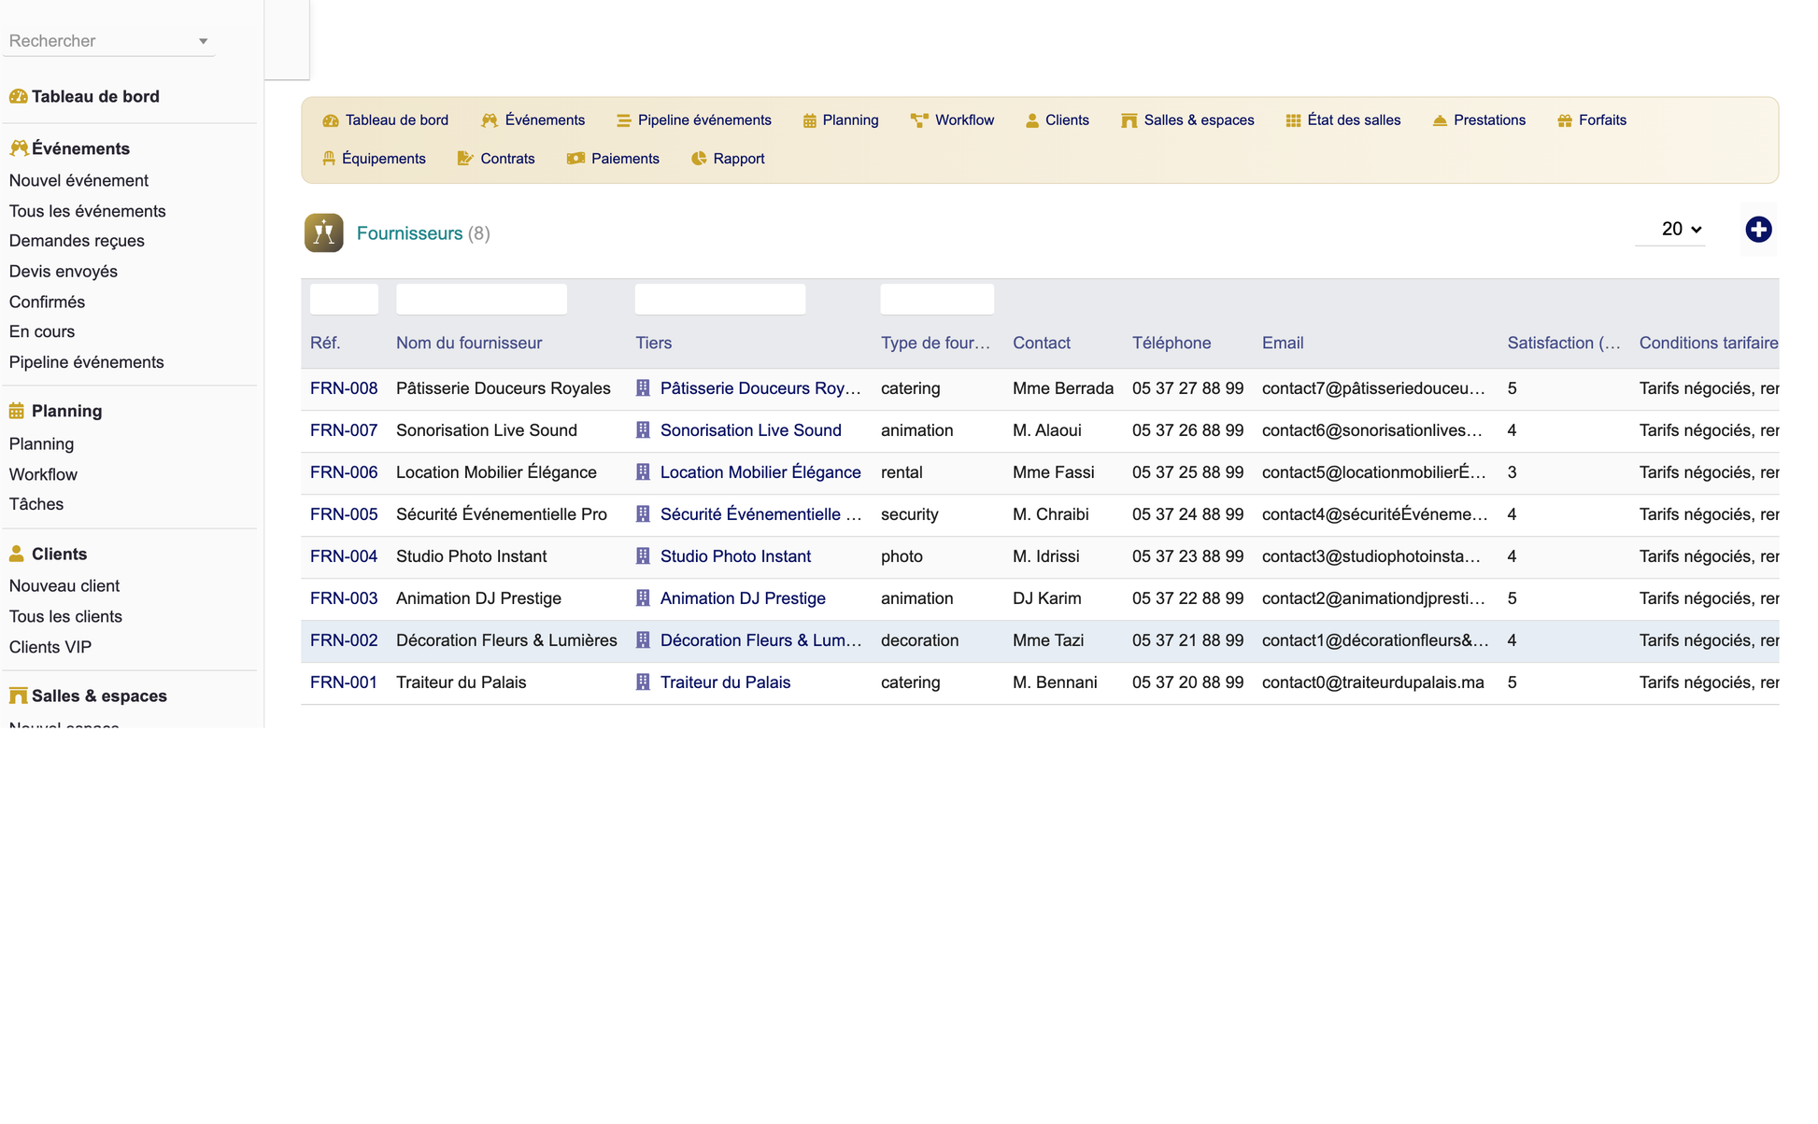This screenshot has width=1818, height=1124.
Task: Sort by Satisfaction column header
Action: pos(1564,343)
